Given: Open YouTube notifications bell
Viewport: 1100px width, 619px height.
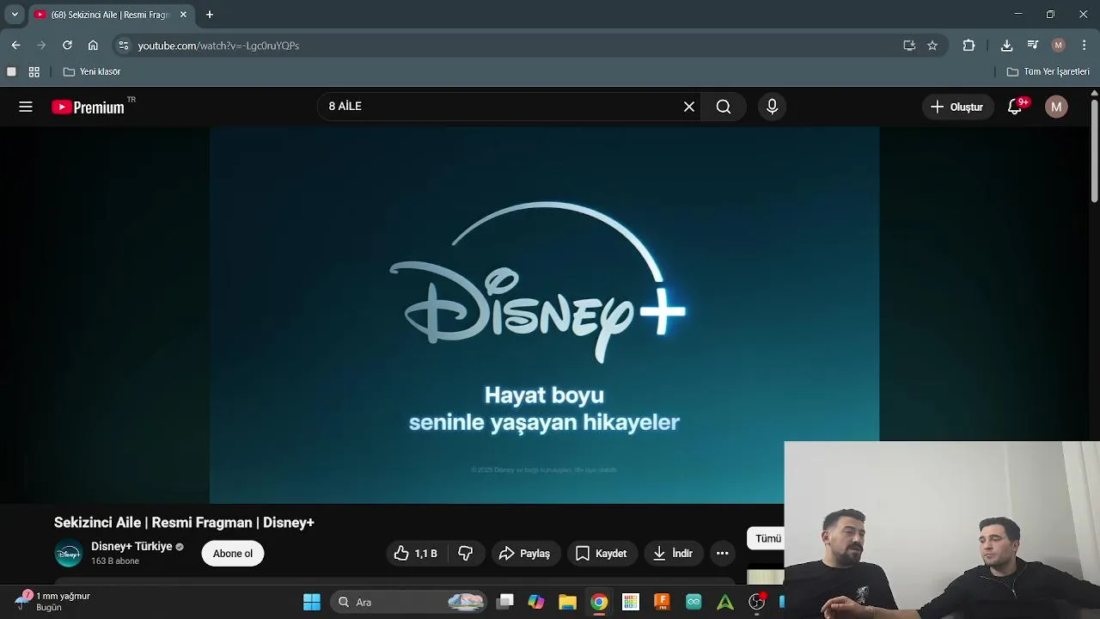Looking at the screenshot, I should (1015, 107).
